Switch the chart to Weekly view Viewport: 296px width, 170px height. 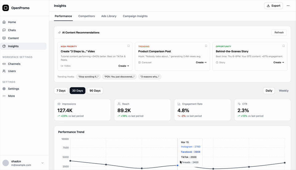(284, 91)
